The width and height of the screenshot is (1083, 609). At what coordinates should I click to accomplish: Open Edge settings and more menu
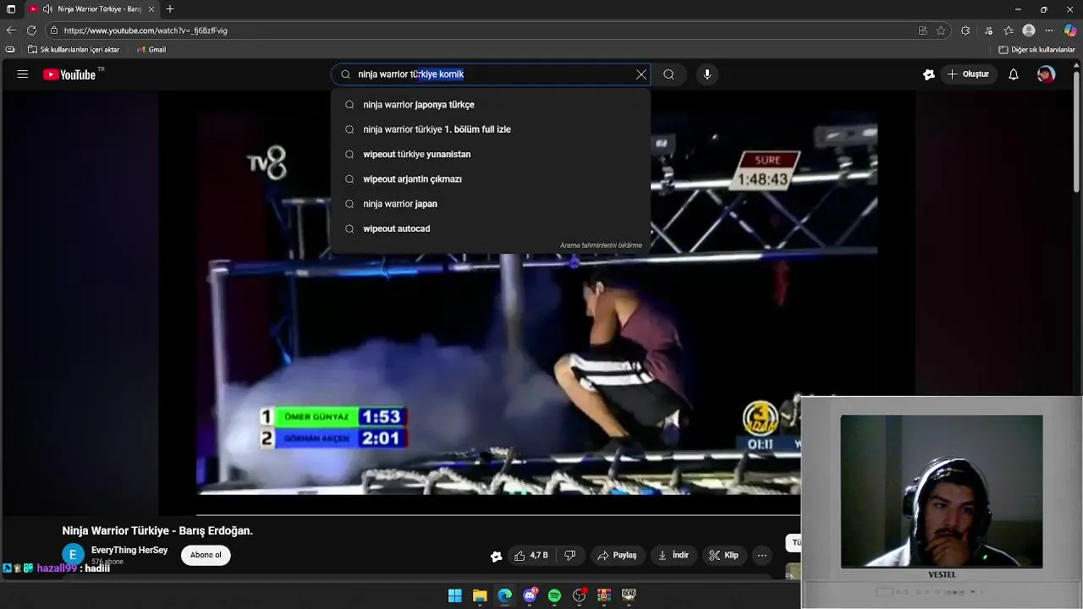(1049, 30)
